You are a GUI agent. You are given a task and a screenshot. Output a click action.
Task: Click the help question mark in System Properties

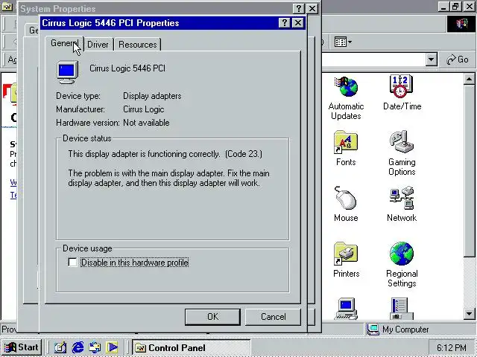298,8
